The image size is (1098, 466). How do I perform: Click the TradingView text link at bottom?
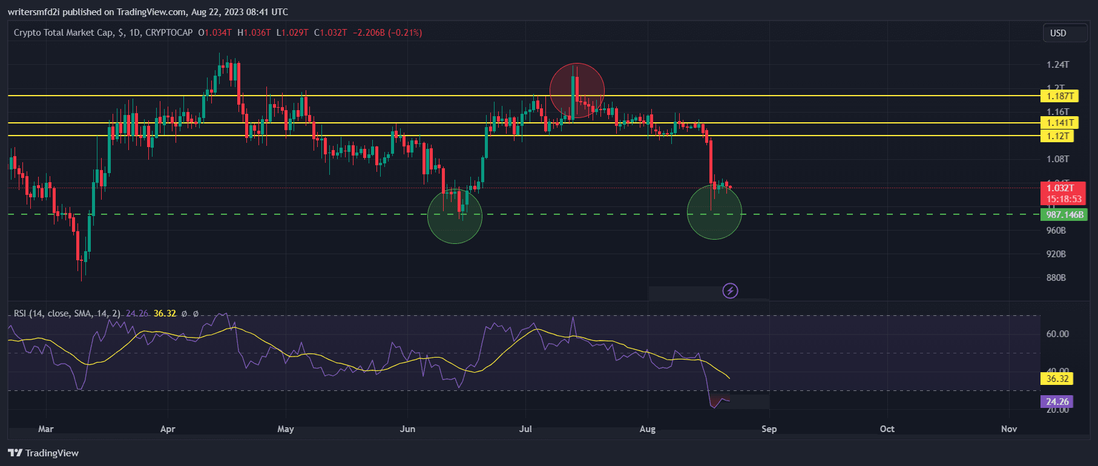[52, 453]
